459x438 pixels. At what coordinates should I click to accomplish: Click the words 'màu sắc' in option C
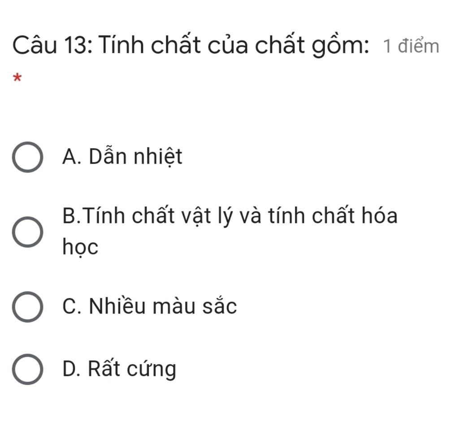pyautogui.click(x=195, y=306)
